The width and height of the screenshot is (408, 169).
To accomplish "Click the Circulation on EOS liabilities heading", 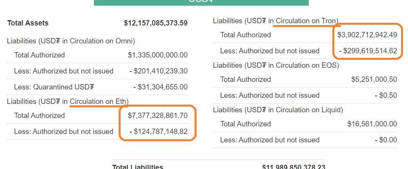I will click(276, 65).
